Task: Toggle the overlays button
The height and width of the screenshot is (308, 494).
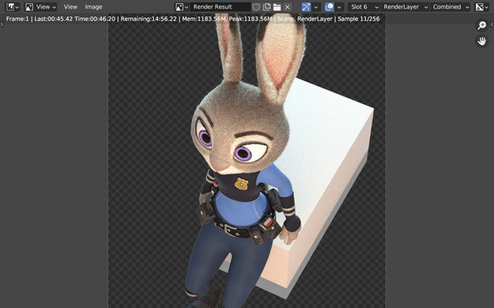Action: pos(330,7)
